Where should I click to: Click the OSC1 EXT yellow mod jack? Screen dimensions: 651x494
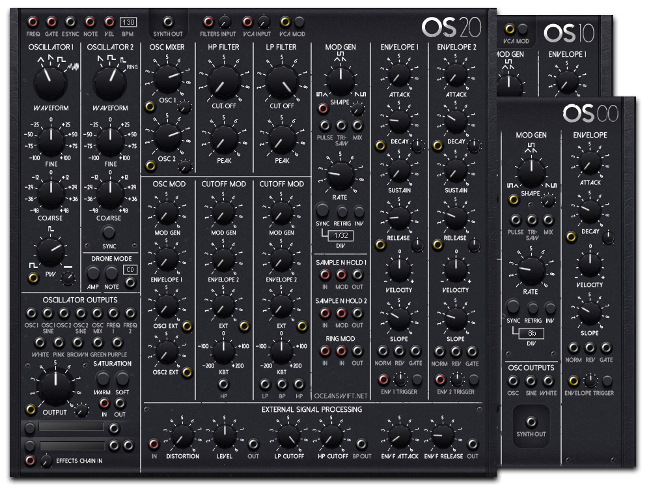point(187,326)
